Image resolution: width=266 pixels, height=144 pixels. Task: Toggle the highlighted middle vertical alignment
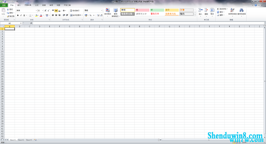point(56,11)
